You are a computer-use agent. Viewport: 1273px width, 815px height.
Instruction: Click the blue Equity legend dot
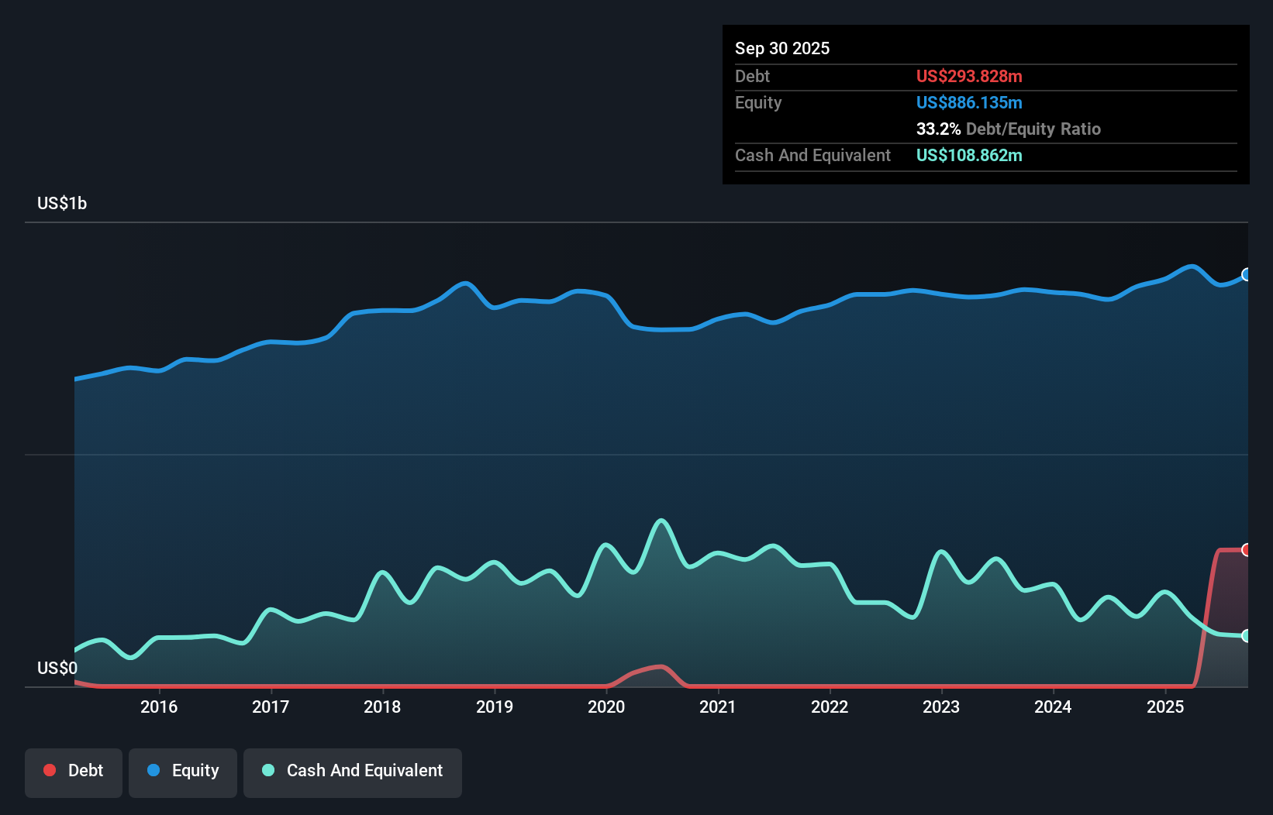click(x=154, y=770)
